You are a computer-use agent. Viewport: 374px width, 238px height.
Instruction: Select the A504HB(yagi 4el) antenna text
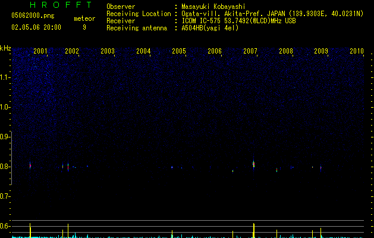[x=210, y=28]
